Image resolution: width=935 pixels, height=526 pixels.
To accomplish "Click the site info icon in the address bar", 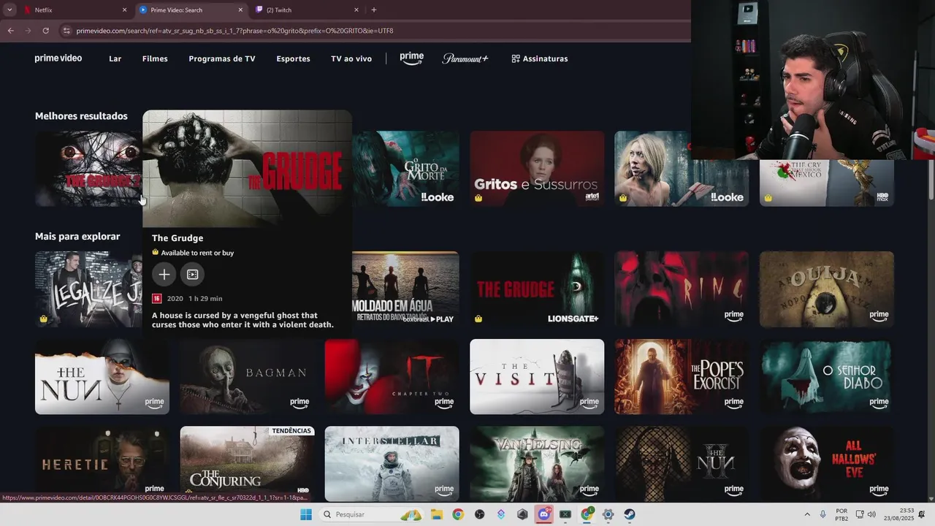I will 66,31.
